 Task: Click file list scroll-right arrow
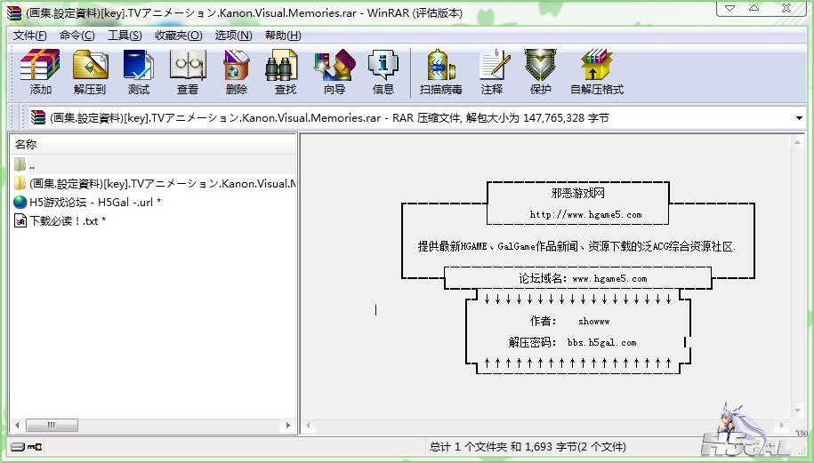click(x=288, y=425)
